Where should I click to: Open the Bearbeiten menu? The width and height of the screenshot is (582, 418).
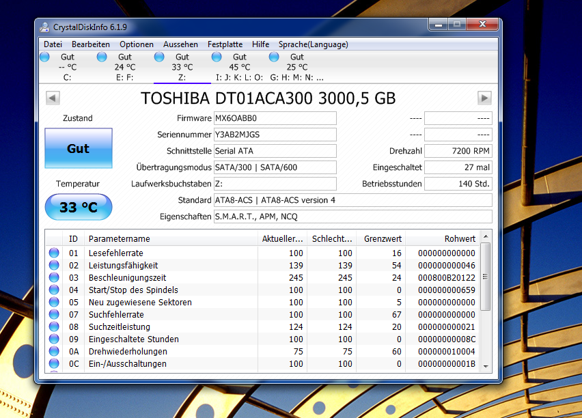click(91, 44)
